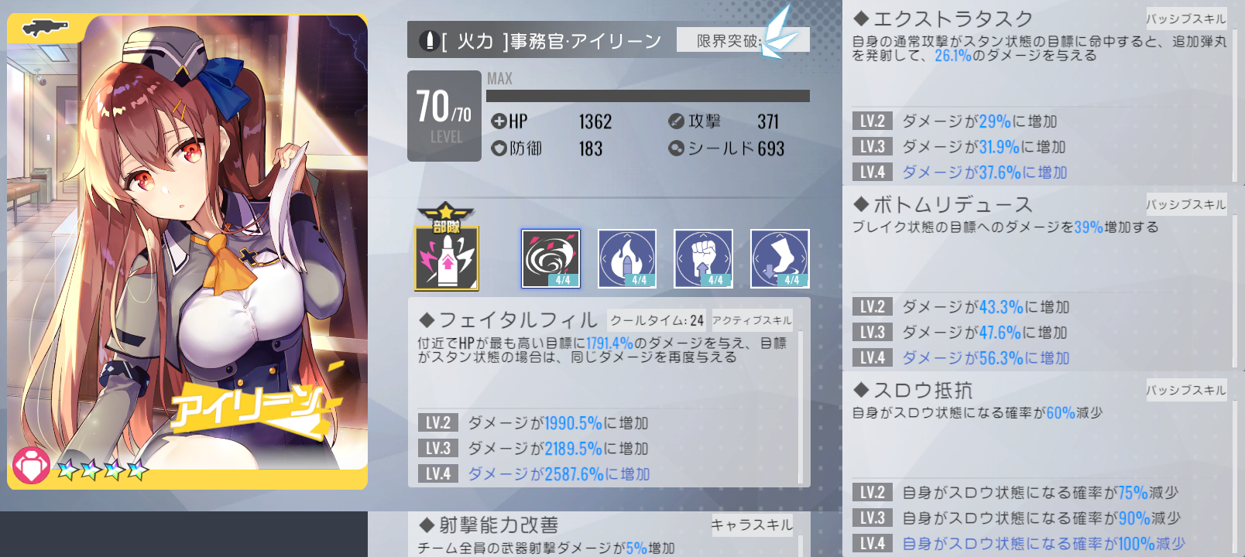Viewport: 1245px width, 557px height.
Task: Click the four rarity stars
Action: [x=102, y=469]
